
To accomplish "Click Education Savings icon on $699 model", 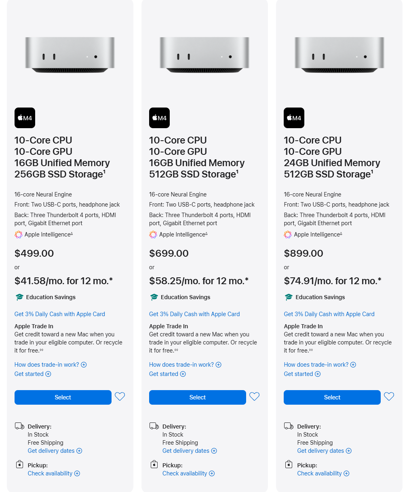I will pos(154,297).
